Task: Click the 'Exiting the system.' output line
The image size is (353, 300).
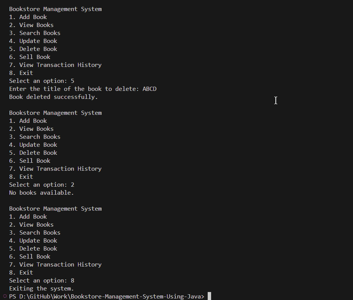Action: (x=41, y=289)
